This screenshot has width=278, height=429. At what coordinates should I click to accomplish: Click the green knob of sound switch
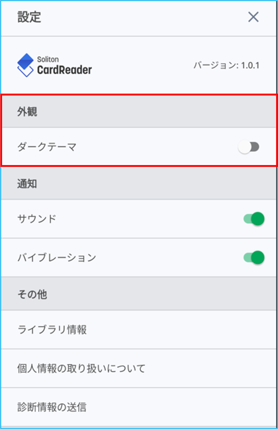pyautogui.click(x=258, y=219)
